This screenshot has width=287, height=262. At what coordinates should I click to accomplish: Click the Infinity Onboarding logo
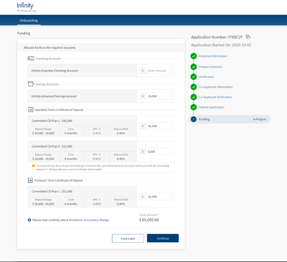26,7
